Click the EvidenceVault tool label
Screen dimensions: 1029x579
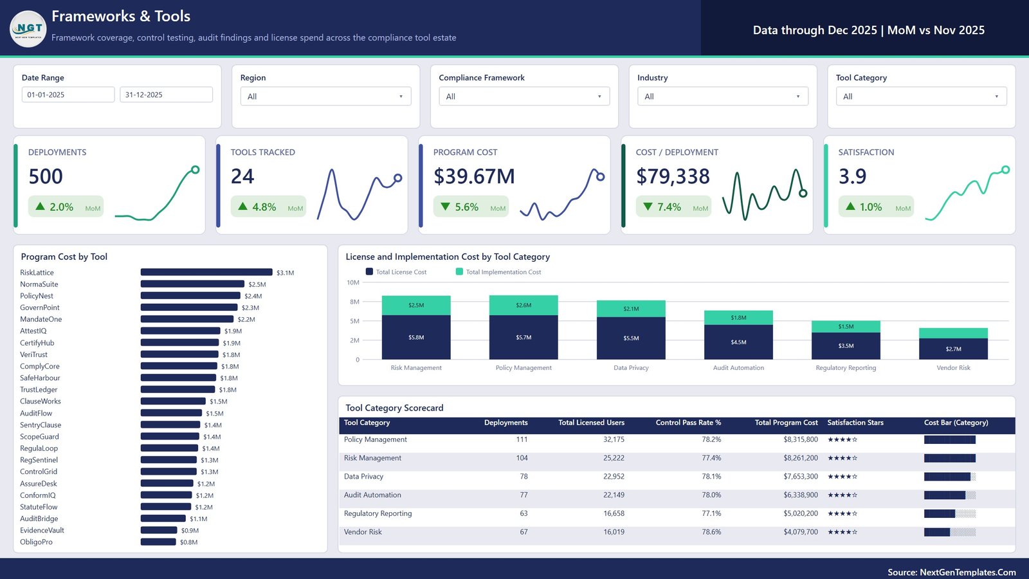coord(42,530)
